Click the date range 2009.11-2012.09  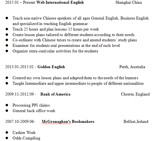click(x=19, y=94)
